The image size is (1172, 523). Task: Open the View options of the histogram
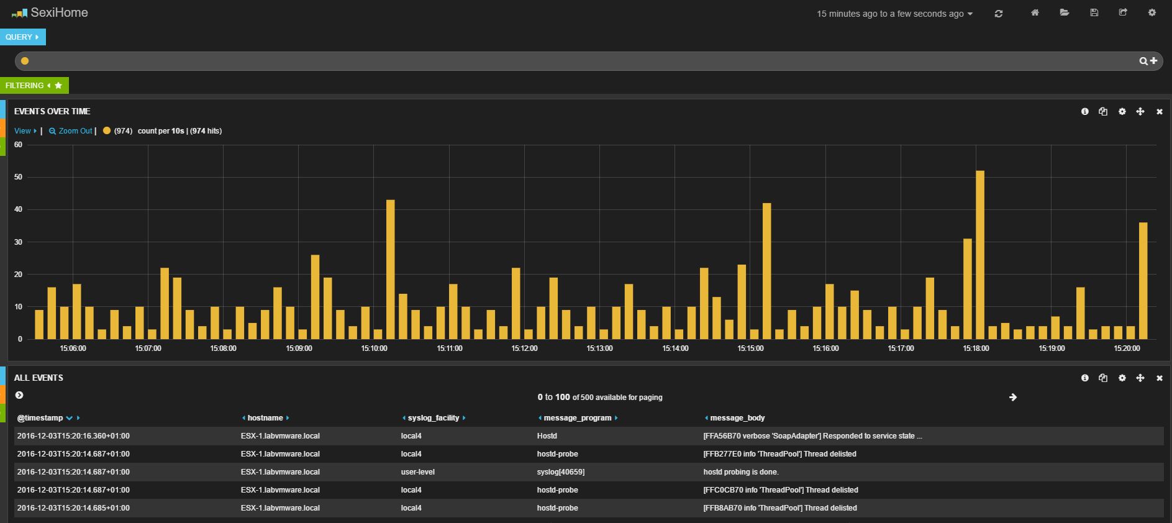pyautogui.click(x=25, y=131)
